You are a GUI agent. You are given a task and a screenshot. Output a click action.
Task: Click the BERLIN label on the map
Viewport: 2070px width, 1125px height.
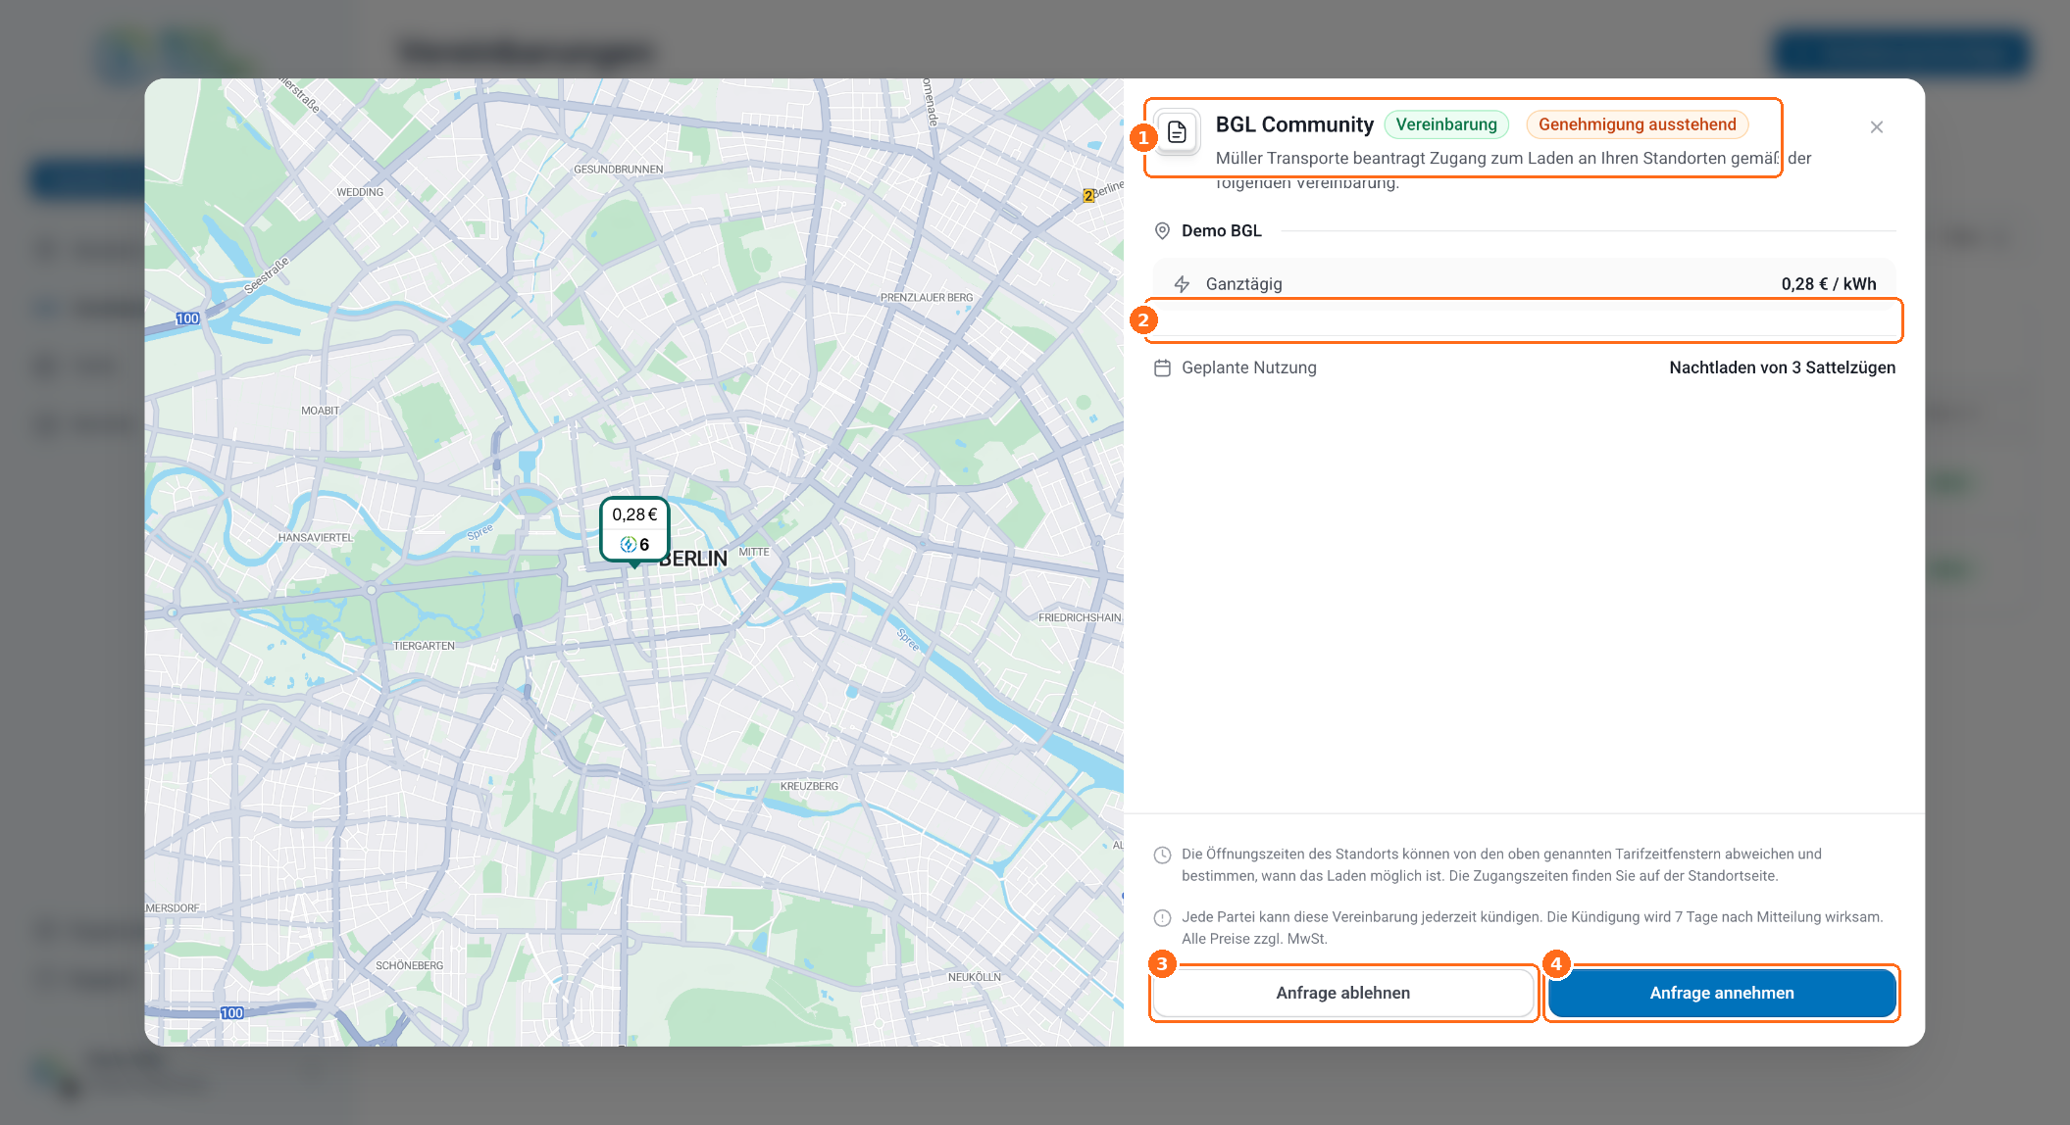point(692,559)
